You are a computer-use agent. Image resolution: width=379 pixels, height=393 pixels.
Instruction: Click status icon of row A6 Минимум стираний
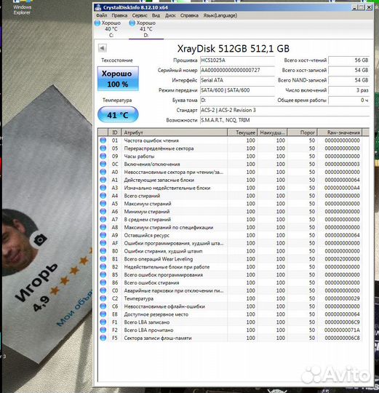coord(103,211)
